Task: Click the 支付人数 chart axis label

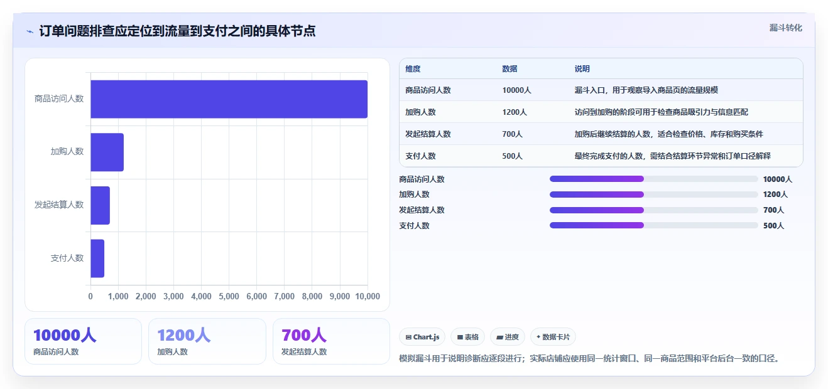Action: coord(67,258)
